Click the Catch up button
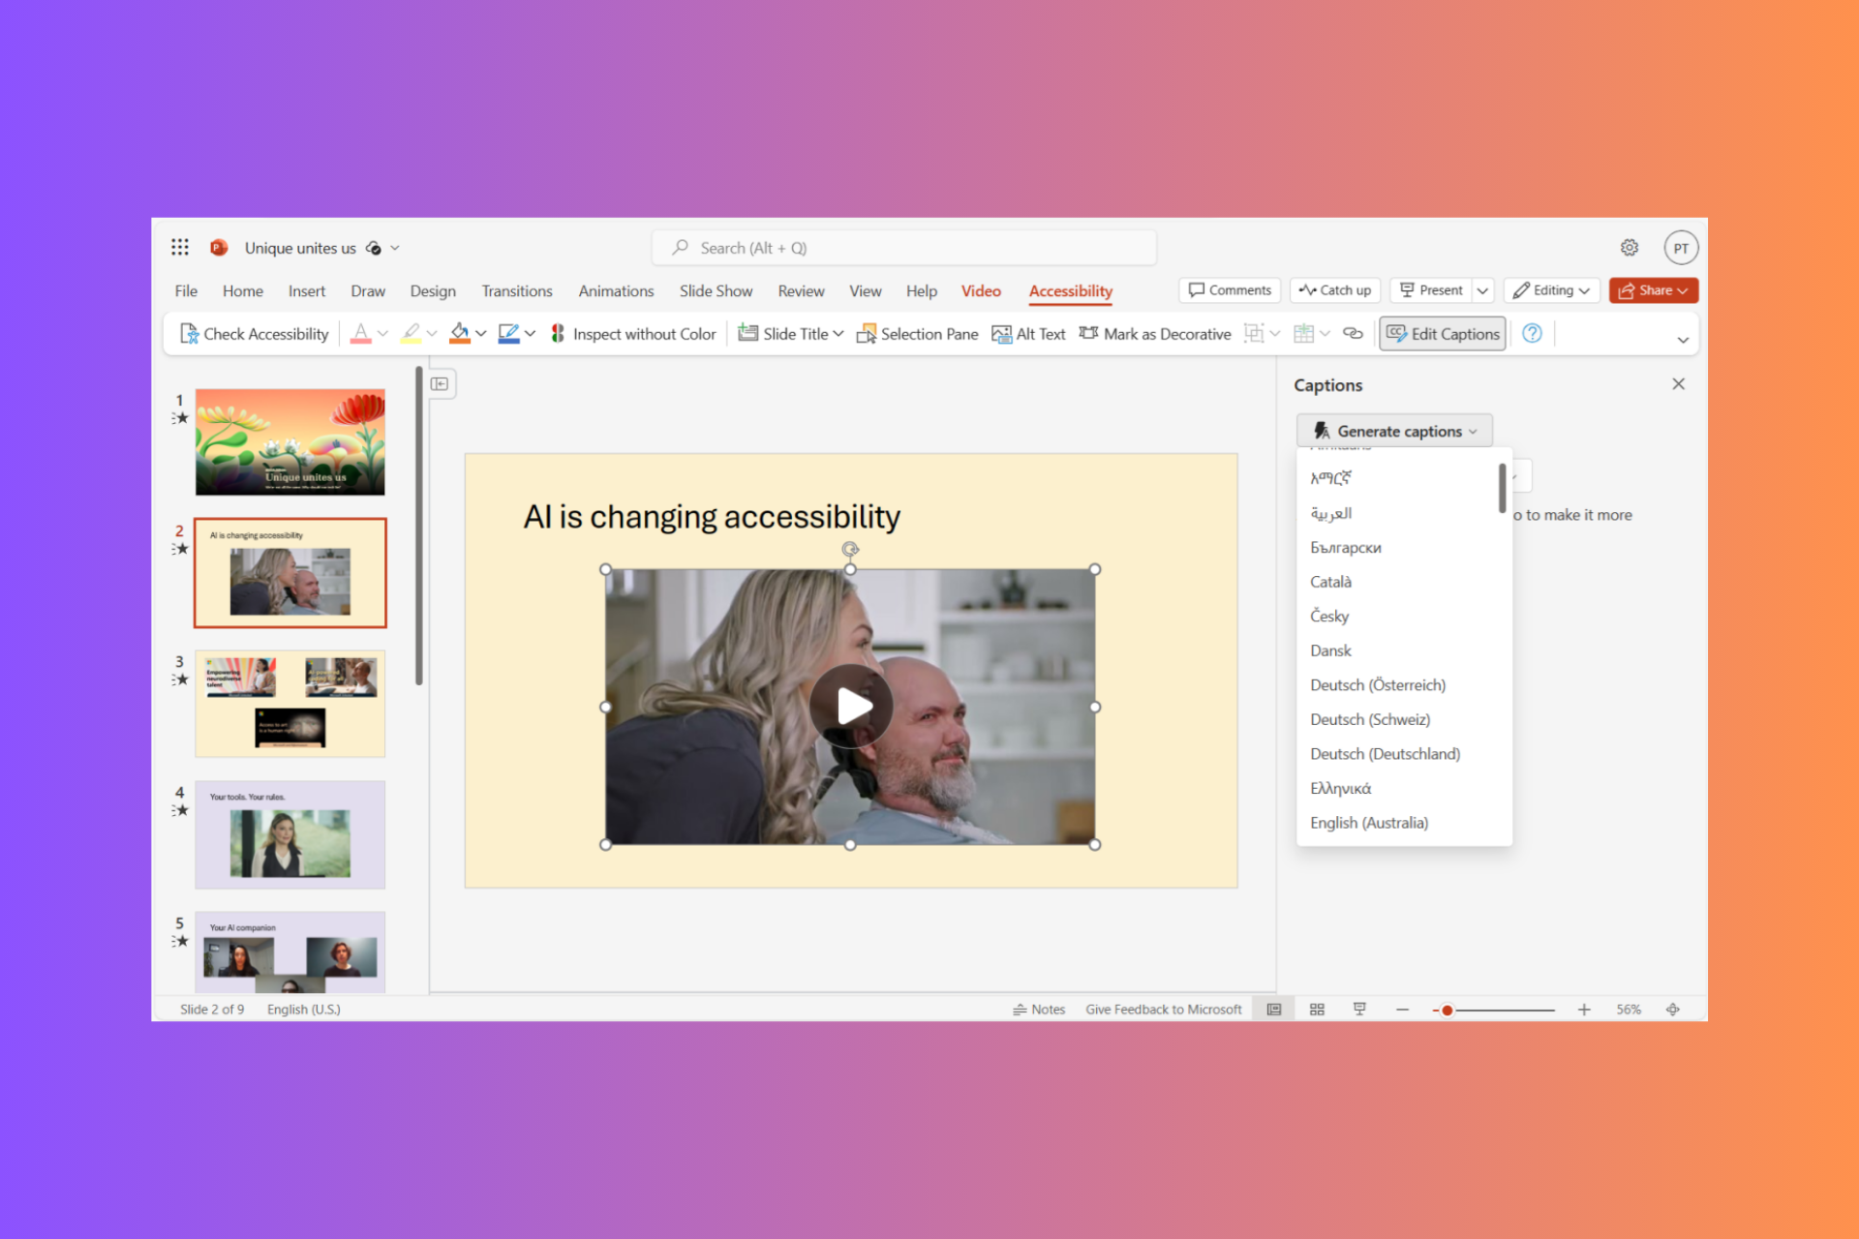 click(x=1335, y=290)
